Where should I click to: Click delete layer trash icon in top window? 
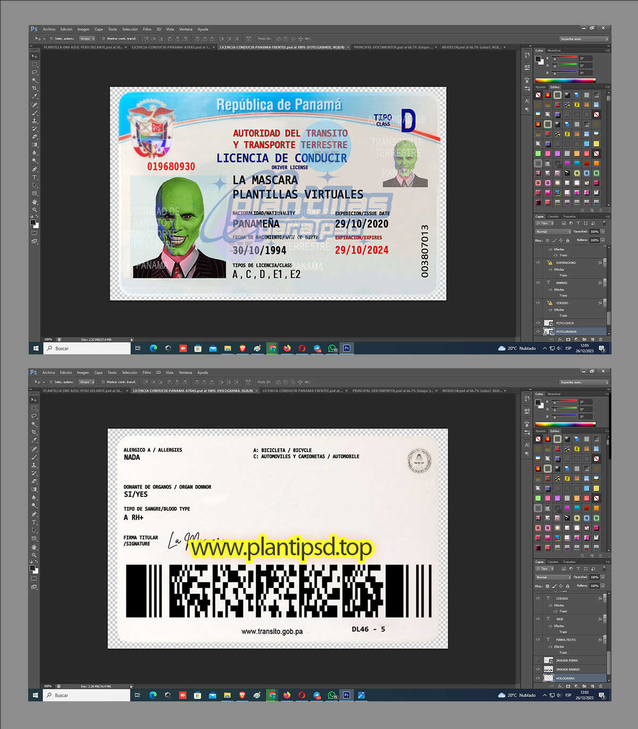pyautogui.click(x=600, y=339)
